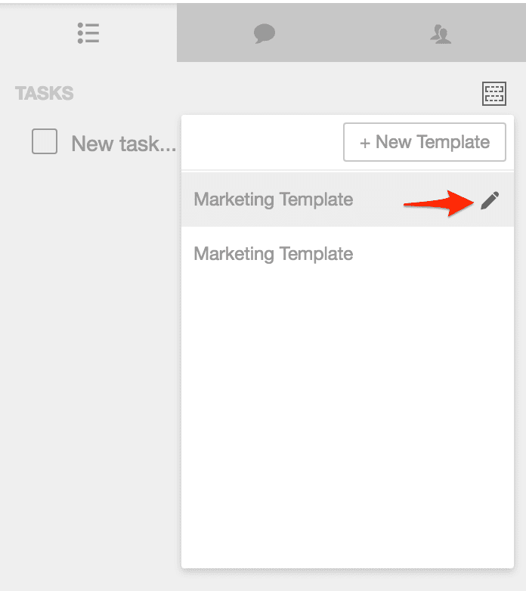
Task: Open the people members tab icon
Action: pos(441,34)
